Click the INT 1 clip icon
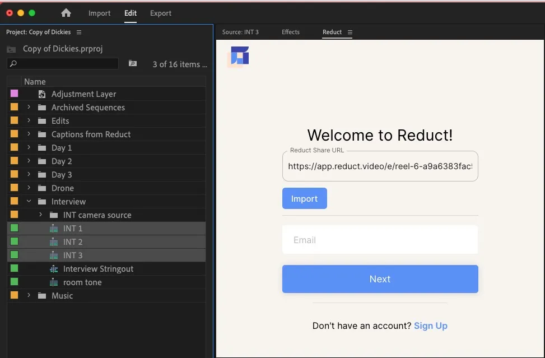This screenshot has height=358, width=545. [x=53, y=228]
